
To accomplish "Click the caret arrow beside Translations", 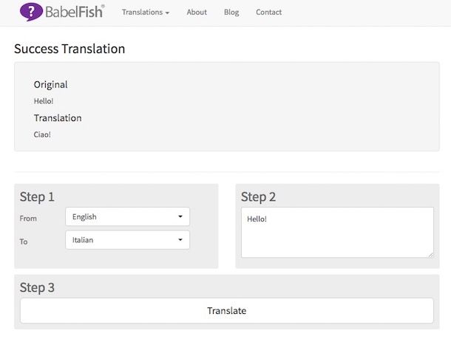I will [167, 13].
